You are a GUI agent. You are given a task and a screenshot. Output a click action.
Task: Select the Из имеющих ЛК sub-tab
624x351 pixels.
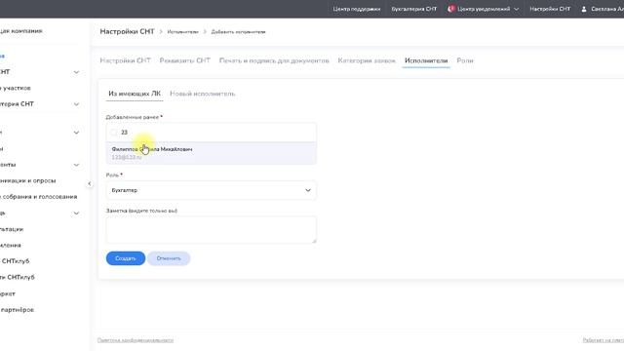click(x=135, y=94)
